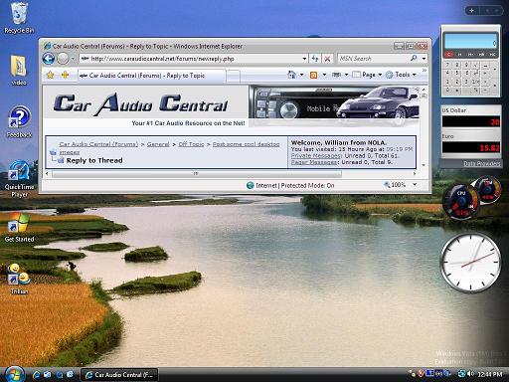Click the Home page icon

coord(291,75)
